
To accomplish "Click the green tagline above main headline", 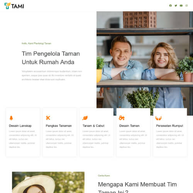I will point(36,43).
